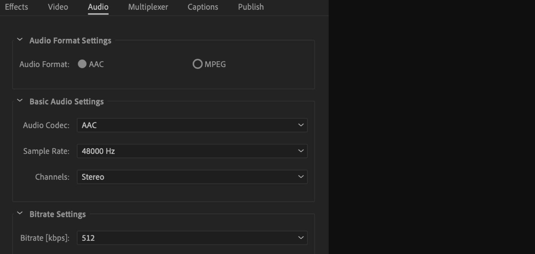
Task: Select the Audio tab
Action: pos(98,7)
